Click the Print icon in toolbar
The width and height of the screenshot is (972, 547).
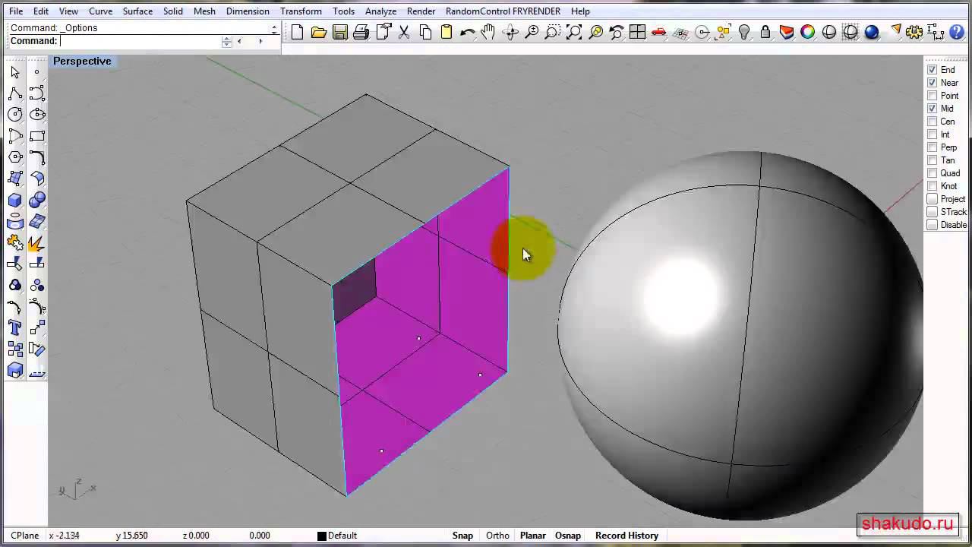pyautogui.click(x=361, y=32)
